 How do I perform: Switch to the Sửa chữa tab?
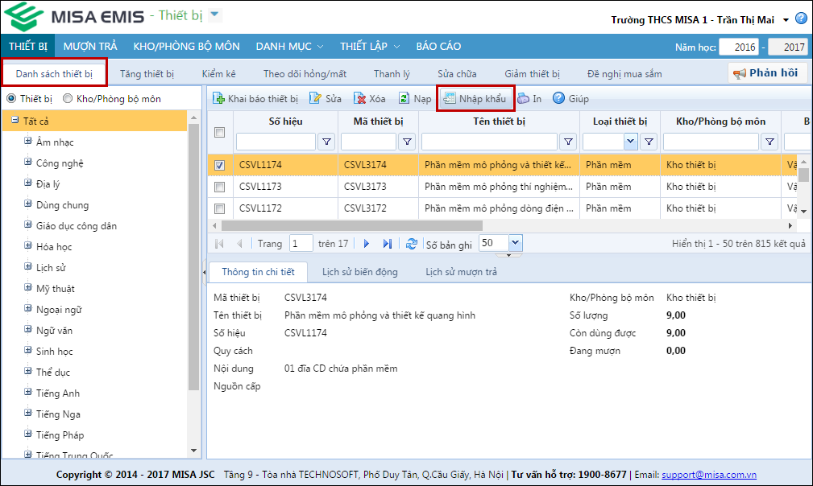[457, 73]
